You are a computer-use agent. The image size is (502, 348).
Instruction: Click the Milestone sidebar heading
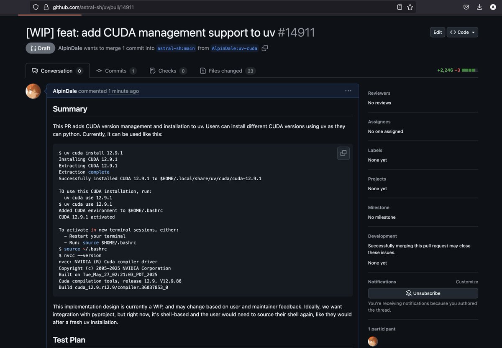pos(379,207)
